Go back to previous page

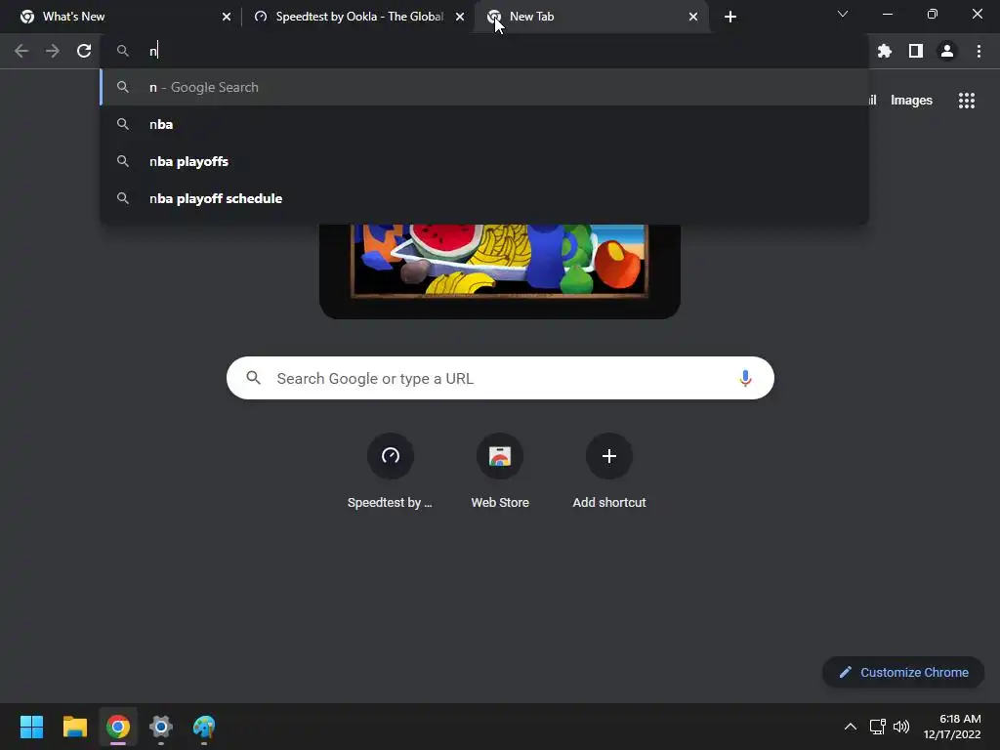point(21,51)
